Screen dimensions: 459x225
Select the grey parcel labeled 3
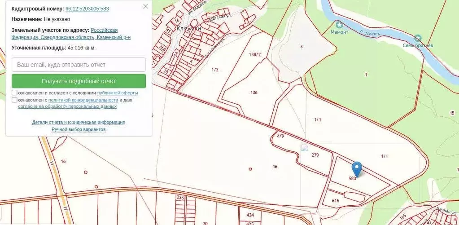[x=301, y=47]
